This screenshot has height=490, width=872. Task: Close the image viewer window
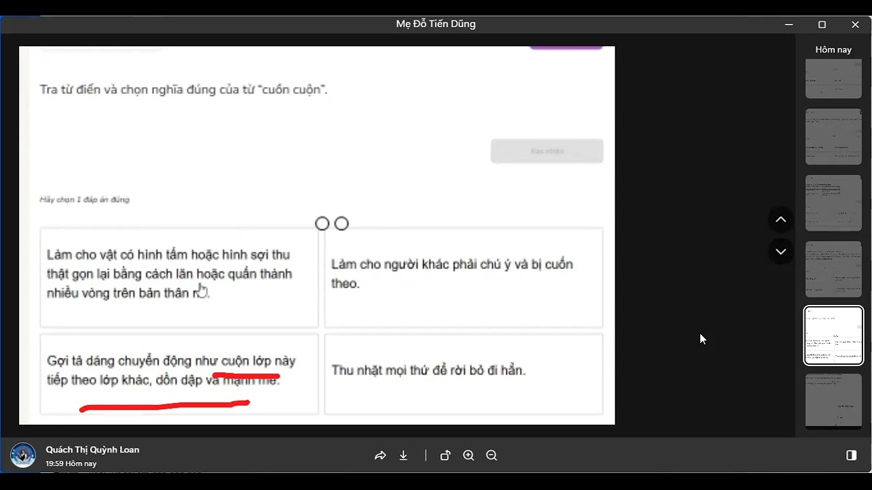click(x=856, y=24)
